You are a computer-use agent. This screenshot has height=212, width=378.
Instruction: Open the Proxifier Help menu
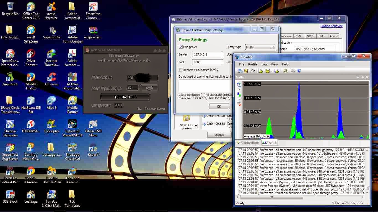point(285,64)
